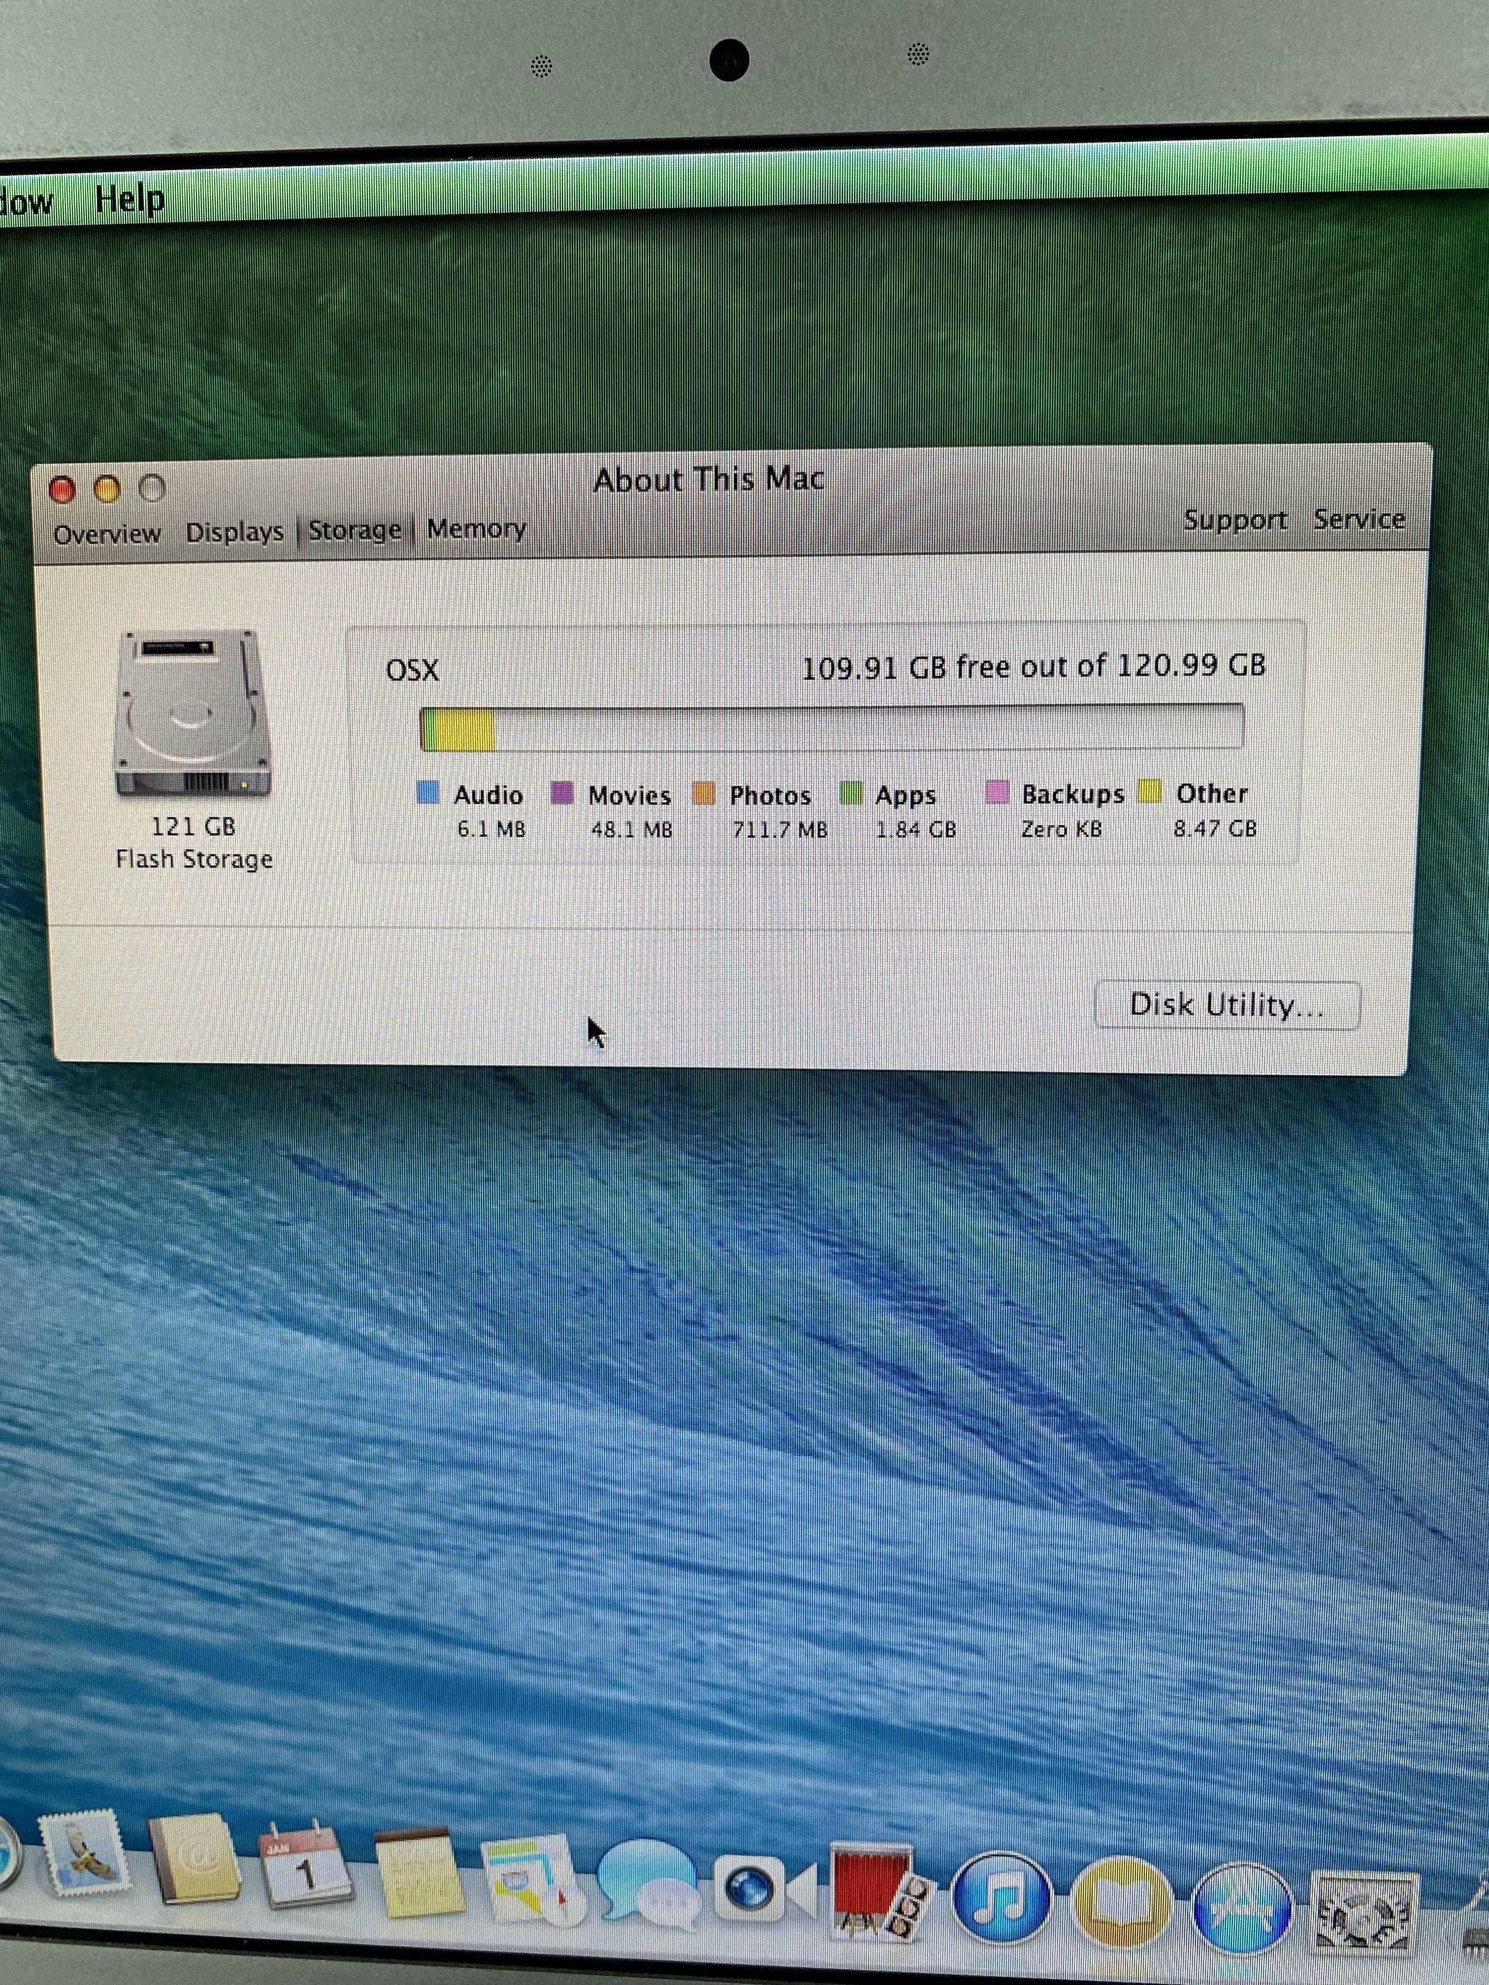Switch to the Memory tab
Screen dimensions: 1489x1985
click(477, 529)
